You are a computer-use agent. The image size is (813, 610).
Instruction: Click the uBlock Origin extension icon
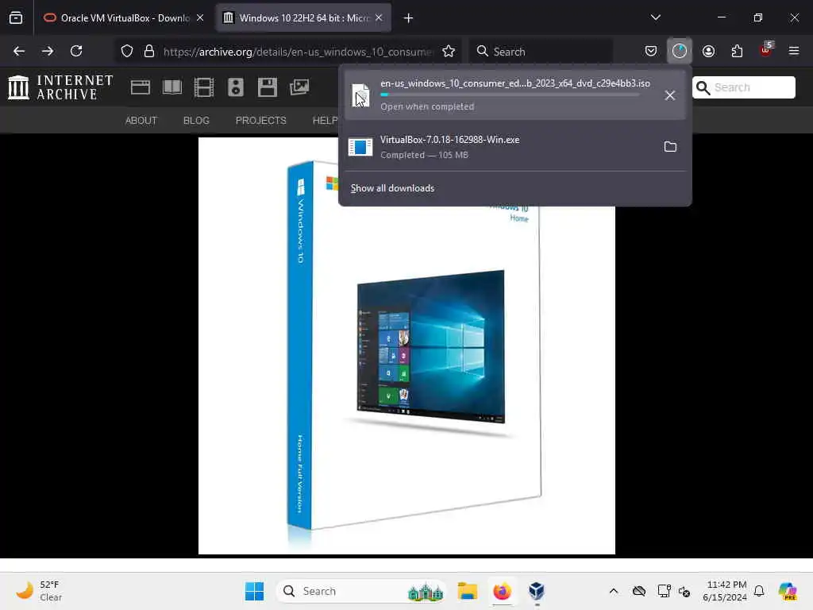(766, 50)
